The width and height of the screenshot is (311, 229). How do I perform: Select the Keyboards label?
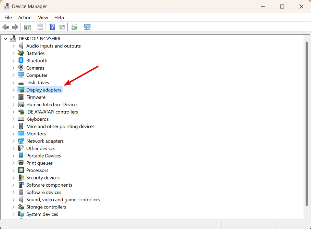[x=37, y=119]
